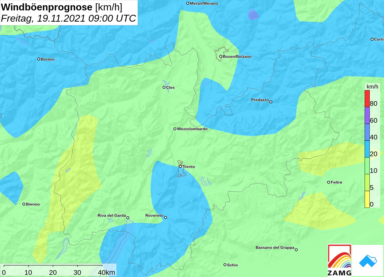
Task: Select the Trento city marker dot
Action: tap(180, 166)
